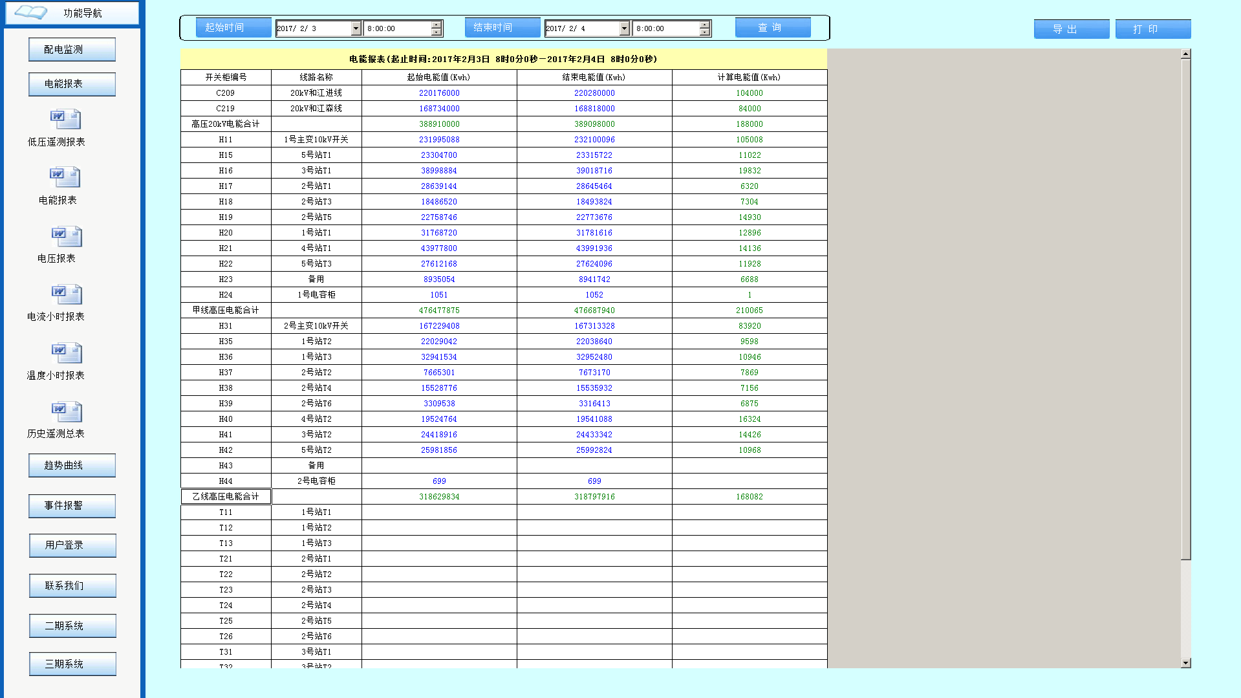Open the 电压报表 report icon
This screenshot has height=698, width=1241.
point(66,236)
